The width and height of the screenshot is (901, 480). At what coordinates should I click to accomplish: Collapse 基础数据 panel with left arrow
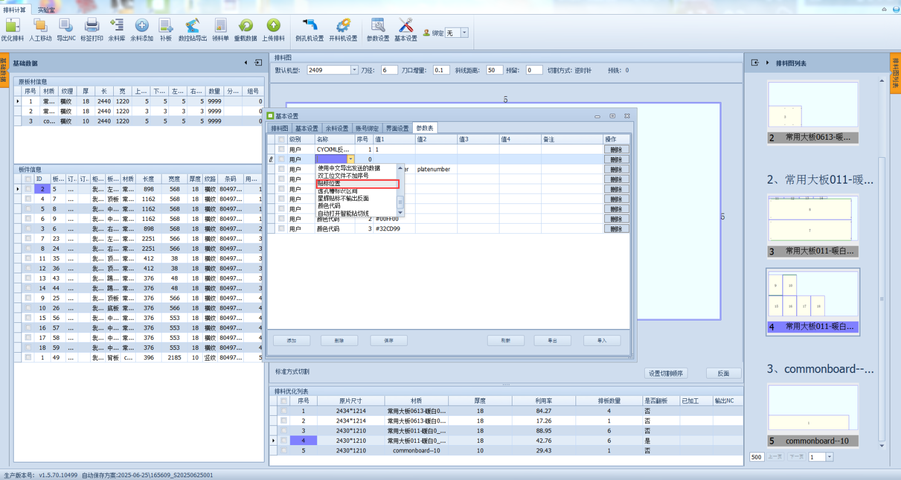tap(246, 63)
